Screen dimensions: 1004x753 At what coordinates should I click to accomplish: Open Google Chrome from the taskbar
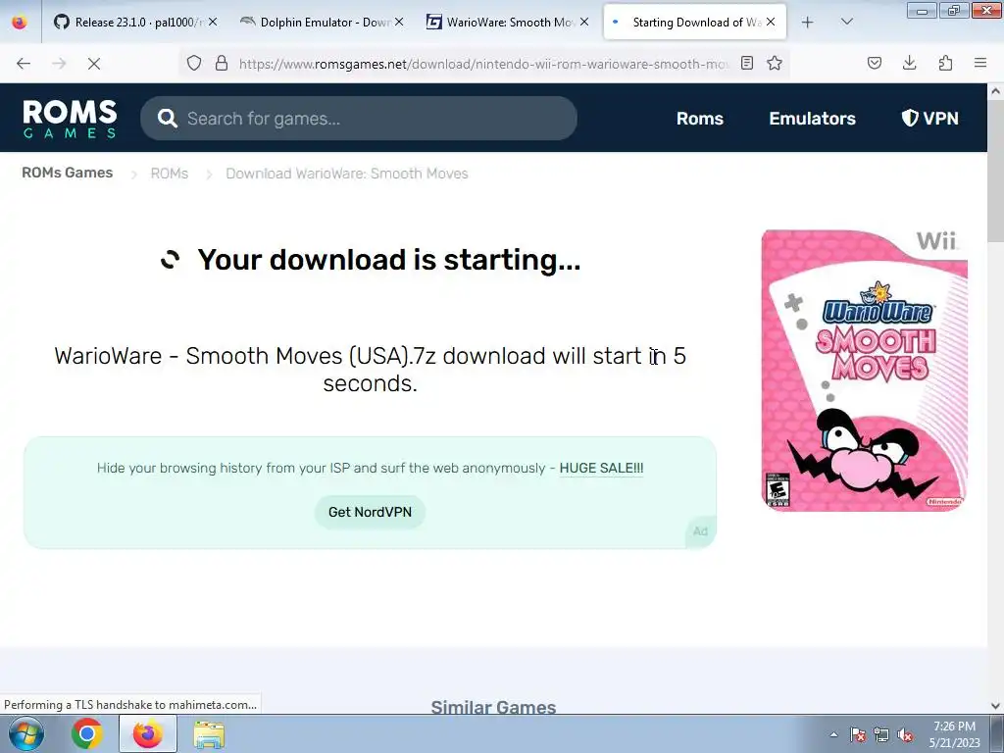coord(87,733)
